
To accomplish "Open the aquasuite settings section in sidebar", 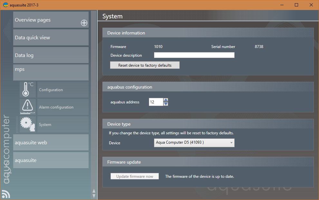I will pyautogui.click(x=51, y=160).
